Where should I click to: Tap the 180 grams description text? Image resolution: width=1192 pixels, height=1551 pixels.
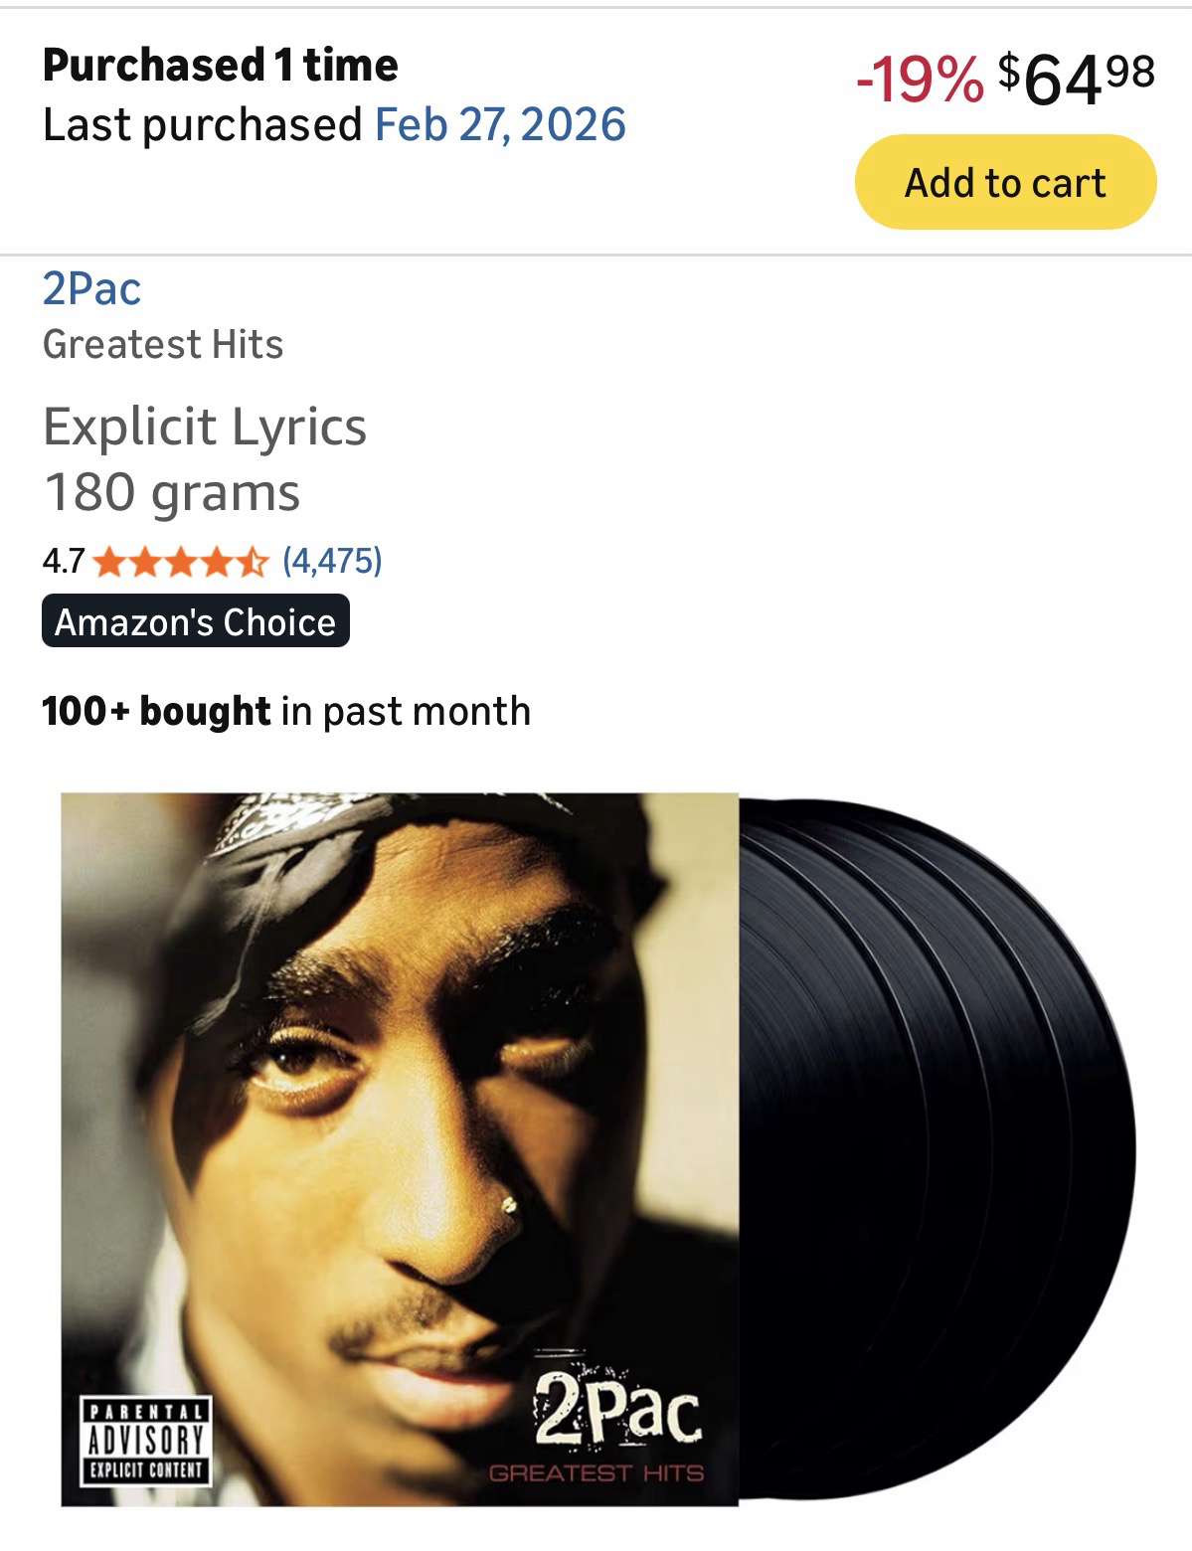[x=171, y=492]
